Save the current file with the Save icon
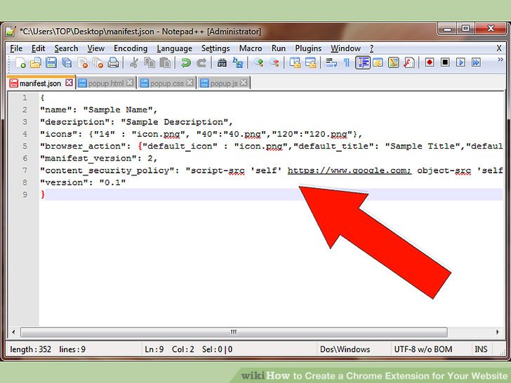 51,62
